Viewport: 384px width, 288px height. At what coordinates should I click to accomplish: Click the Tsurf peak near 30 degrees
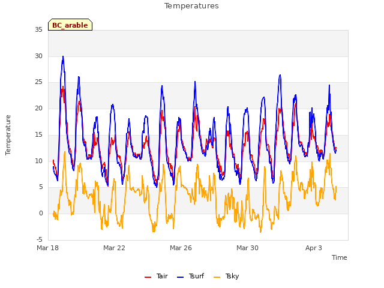[63, 57]
